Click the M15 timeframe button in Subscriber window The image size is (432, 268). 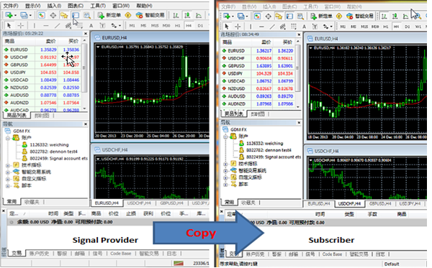coord(364,27)
